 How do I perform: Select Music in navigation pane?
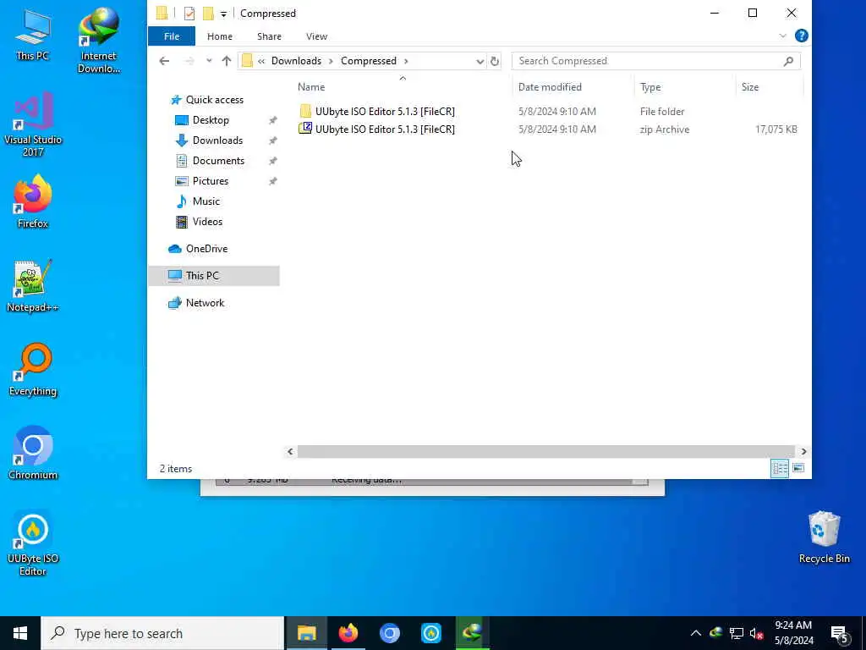(206, 201)
